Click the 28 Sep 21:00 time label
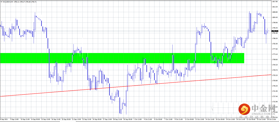The image size is (279, 122). click(118, 119)
